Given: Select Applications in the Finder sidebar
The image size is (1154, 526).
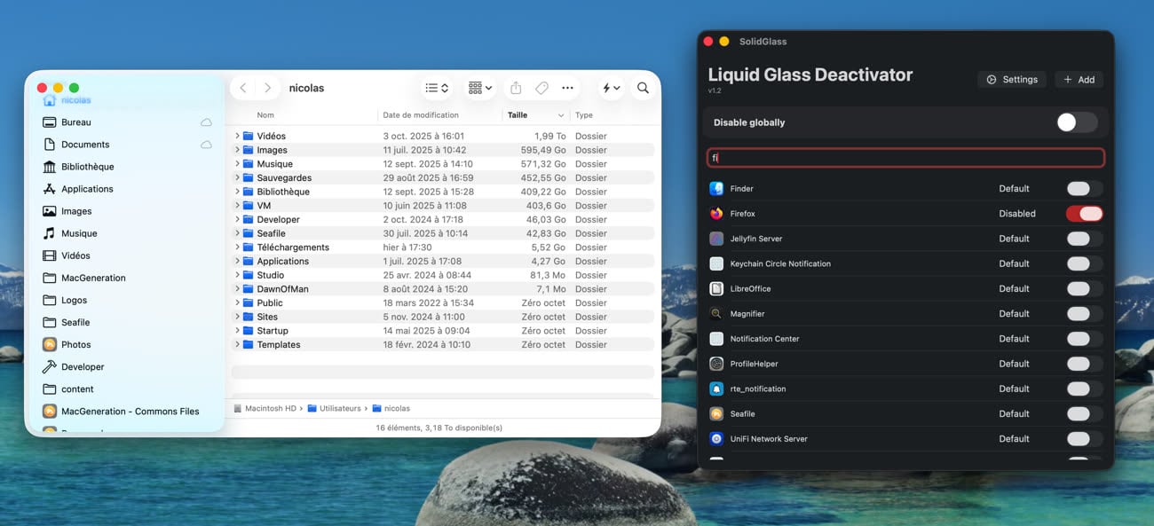Looking at the screenshot, I should (x=87, y=189).
